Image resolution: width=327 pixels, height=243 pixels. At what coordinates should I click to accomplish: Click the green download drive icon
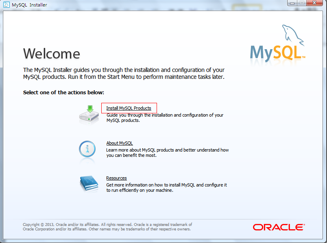(x=88, y=114)
